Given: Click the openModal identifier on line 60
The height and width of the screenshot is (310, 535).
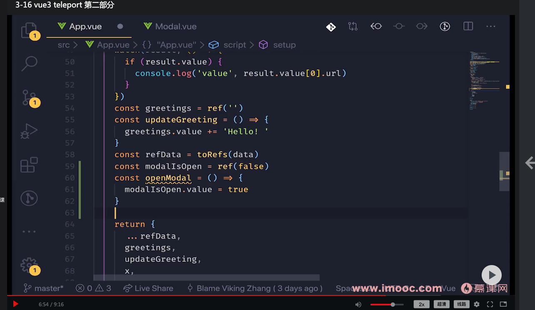Looking at the screenshot, I should pos(168,178).
